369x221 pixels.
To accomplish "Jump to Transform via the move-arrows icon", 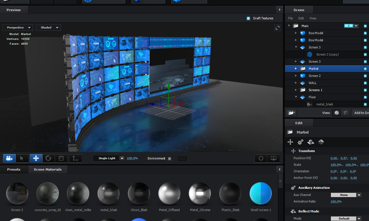I will [290, 142].
